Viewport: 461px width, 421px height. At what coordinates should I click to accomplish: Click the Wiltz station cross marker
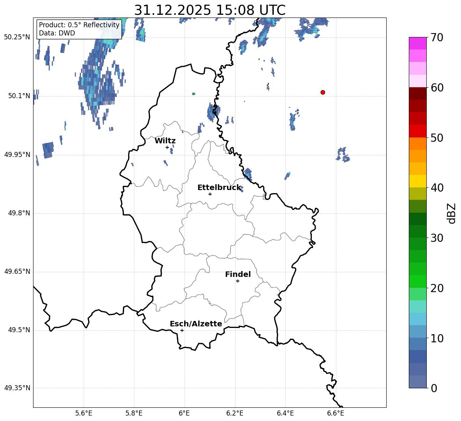[x=167, y=147]
